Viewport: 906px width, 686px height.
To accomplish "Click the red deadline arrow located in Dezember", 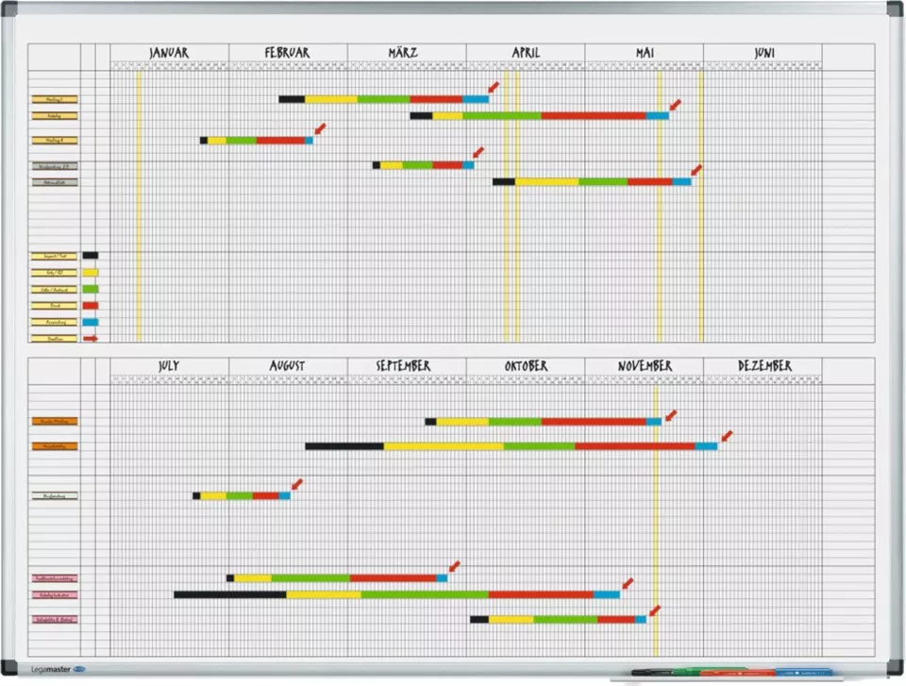I will click(x=726, y=436).
